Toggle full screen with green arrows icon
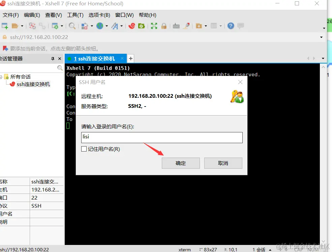 click(x=154, y=26)
